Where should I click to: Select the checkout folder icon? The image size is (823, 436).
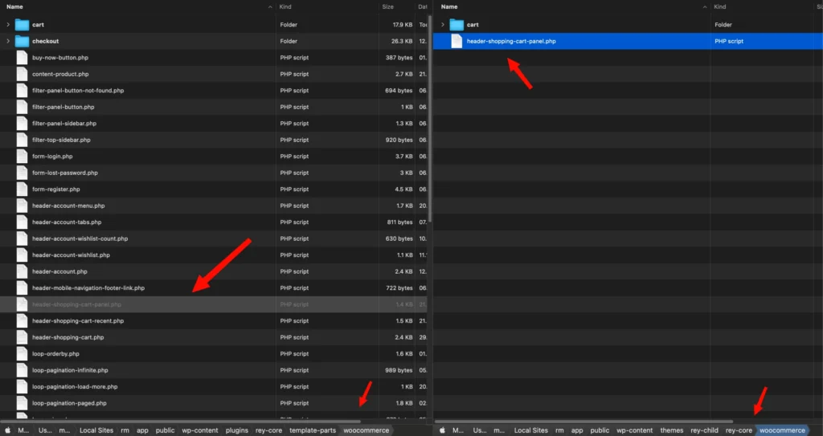pos(22,41)
